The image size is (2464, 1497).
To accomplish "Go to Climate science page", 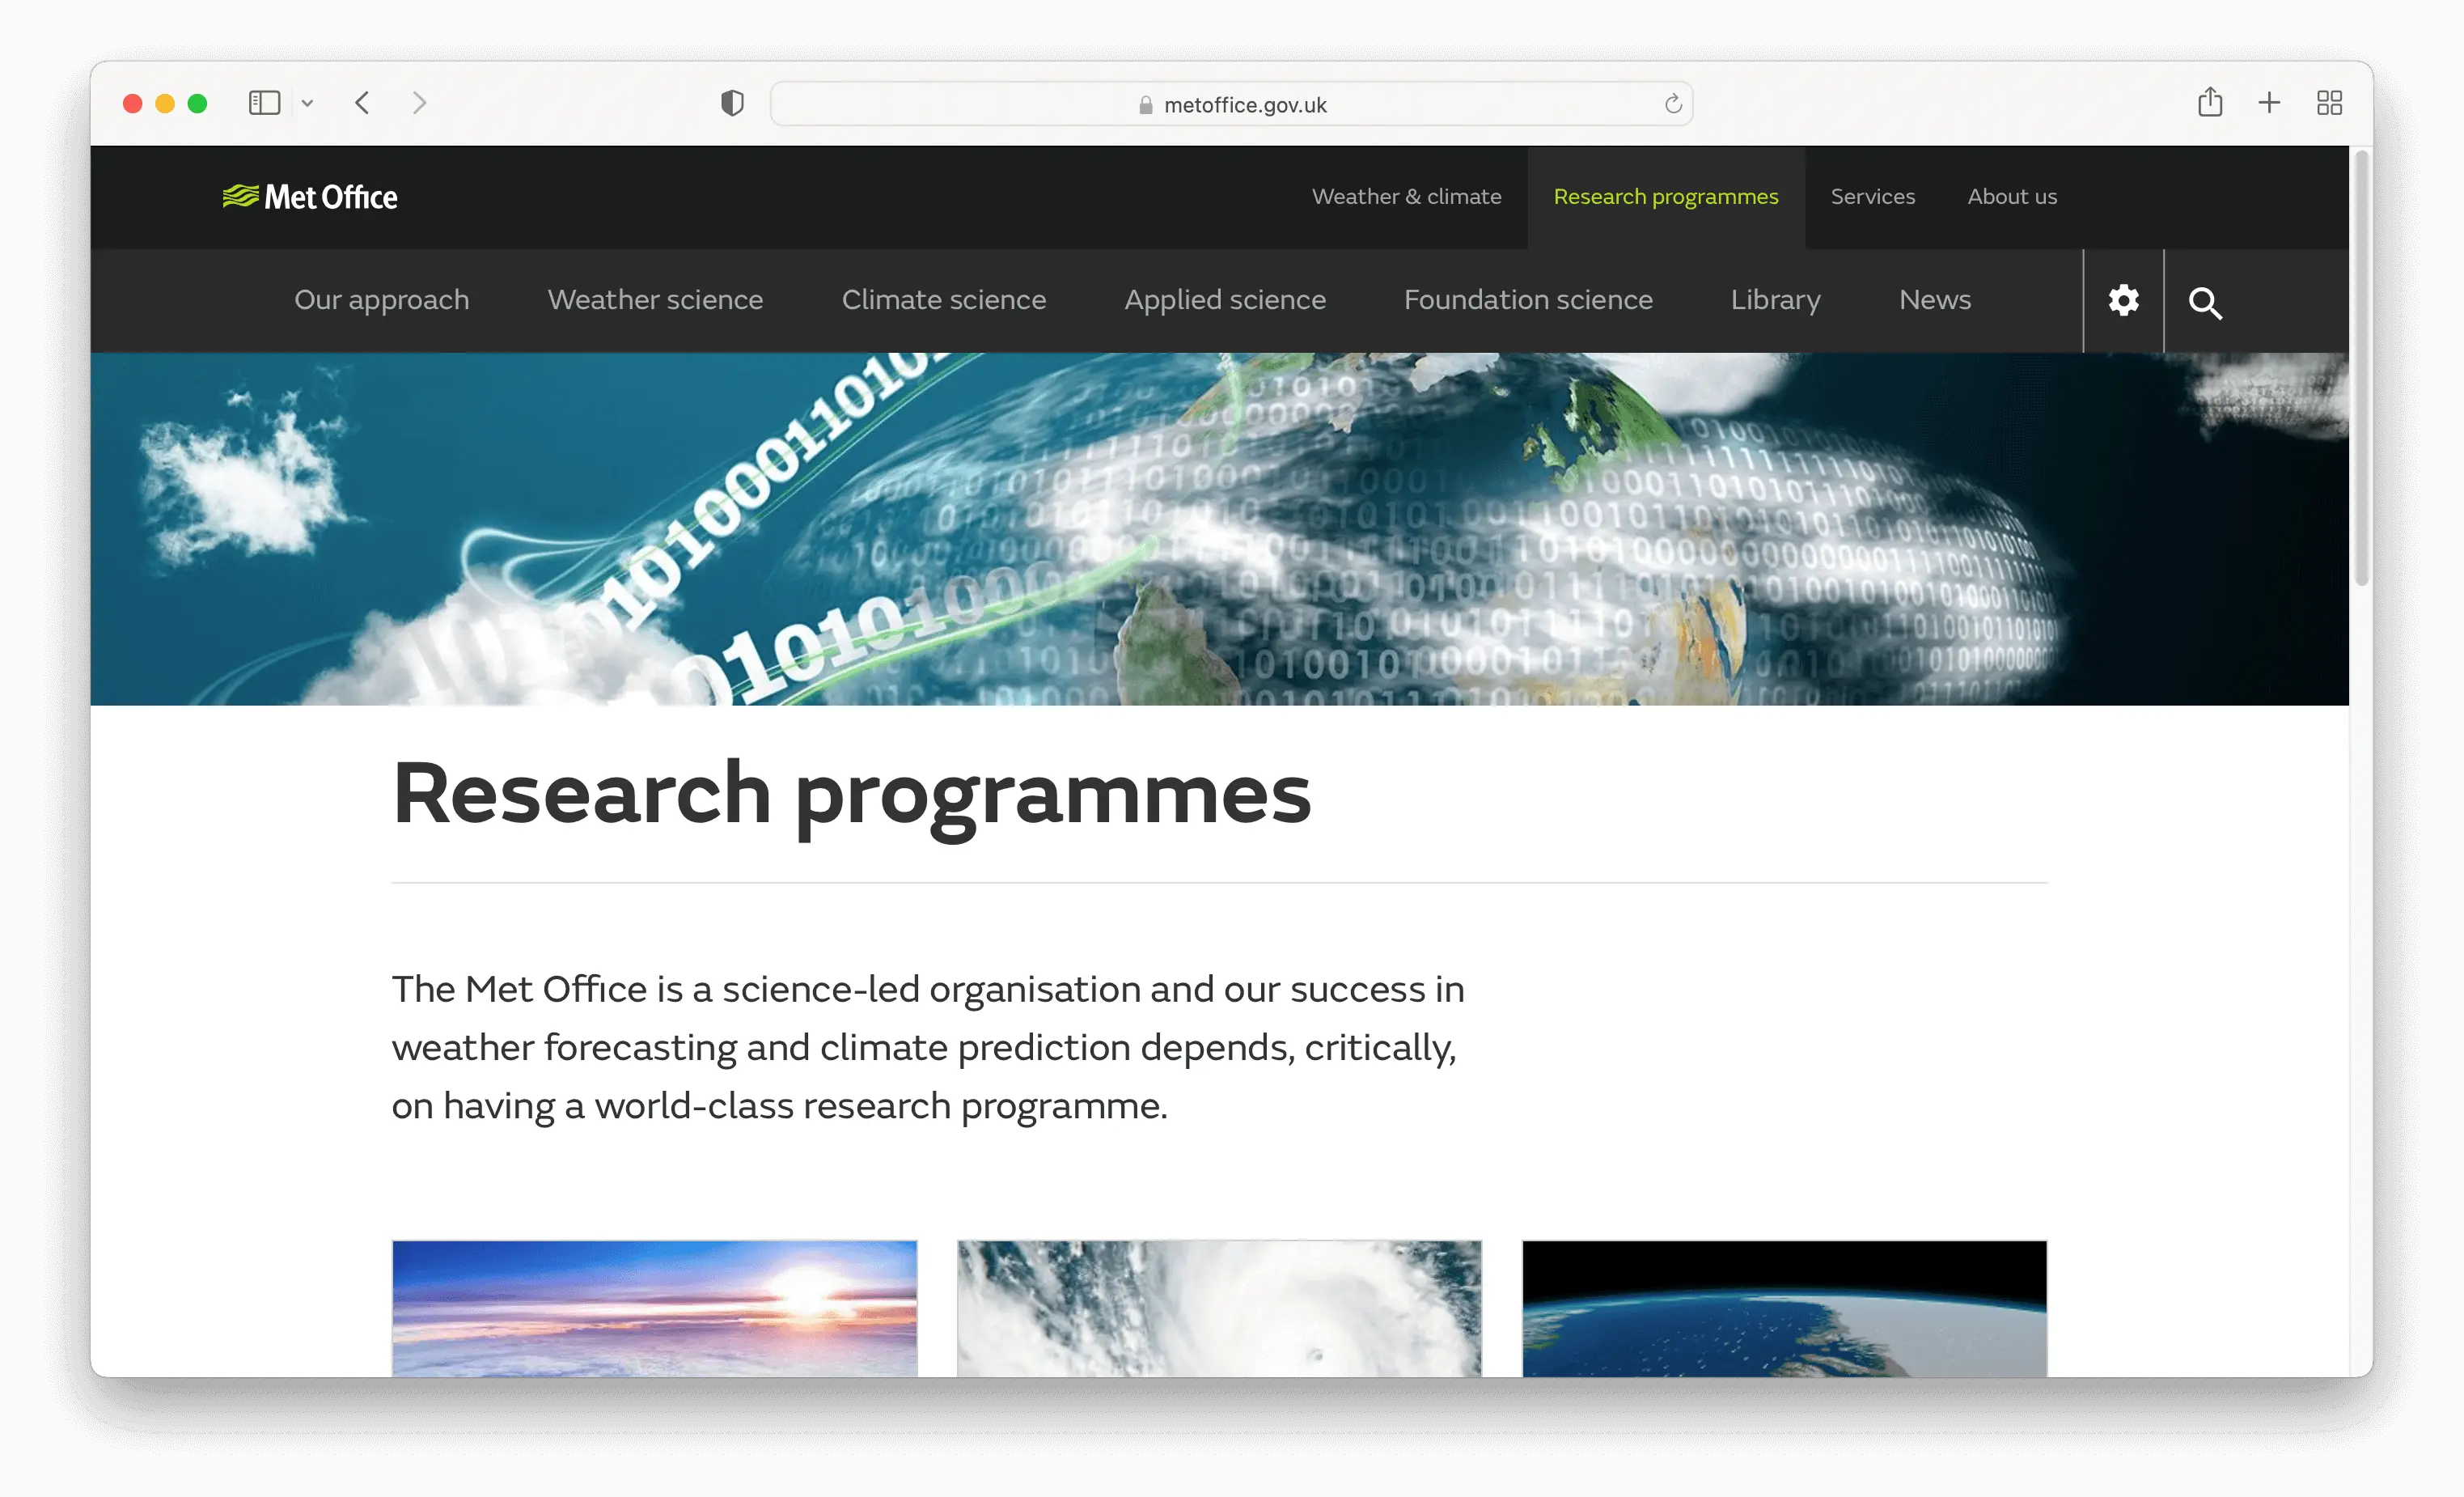I will [x=943, y=299].
